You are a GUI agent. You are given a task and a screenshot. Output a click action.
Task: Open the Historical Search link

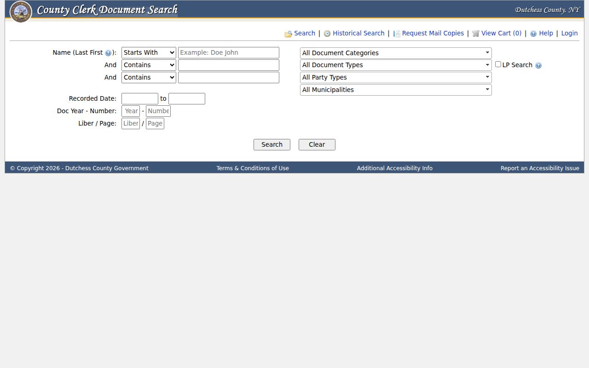(358, 33)
